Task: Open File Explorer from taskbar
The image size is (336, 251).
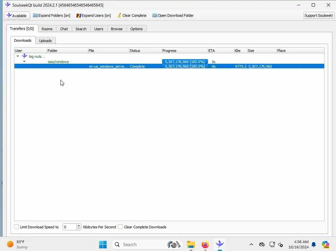Action: pyautogui.click(x=191, y=244)
